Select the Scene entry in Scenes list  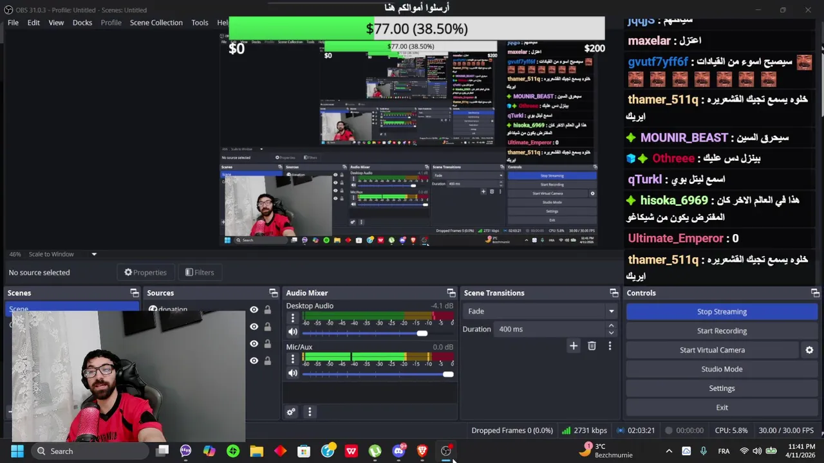click(72, 309)
